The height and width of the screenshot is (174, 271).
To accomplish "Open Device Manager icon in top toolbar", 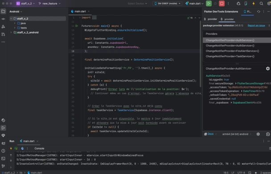I will click(x=246, y=4).
